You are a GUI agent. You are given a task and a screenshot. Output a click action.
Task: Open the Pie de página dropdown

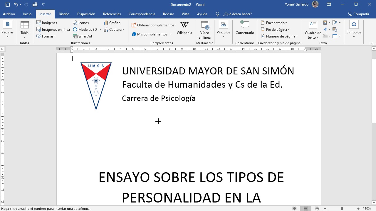(x=275, y=29)
